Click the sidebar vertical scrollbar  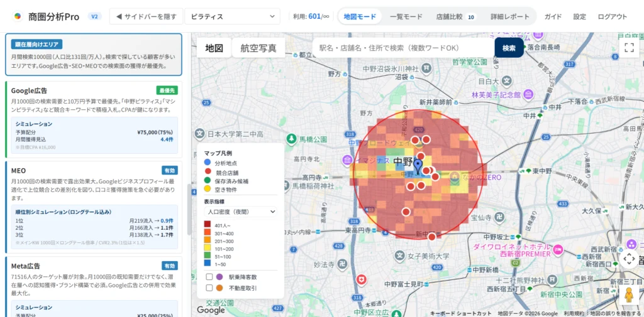[189, 209]
